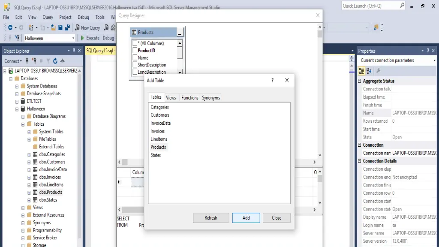This screenshot has height=247, width=439.
Task: Click the Activity Monitor pulse icon
Action: [x=63, y=61]
